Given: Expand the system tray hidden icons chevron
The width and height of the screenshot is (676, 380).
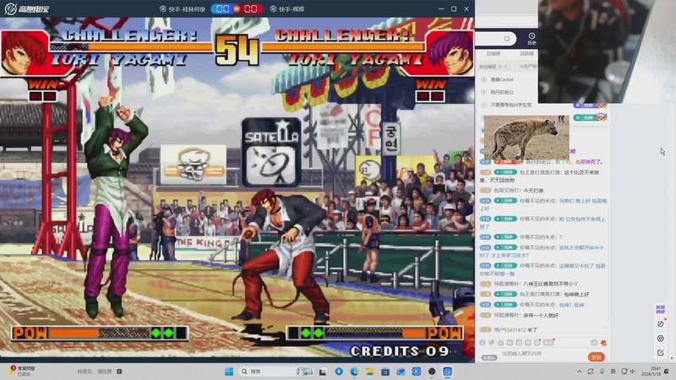Looking at the screenshot, I should [x=580, y=372].
